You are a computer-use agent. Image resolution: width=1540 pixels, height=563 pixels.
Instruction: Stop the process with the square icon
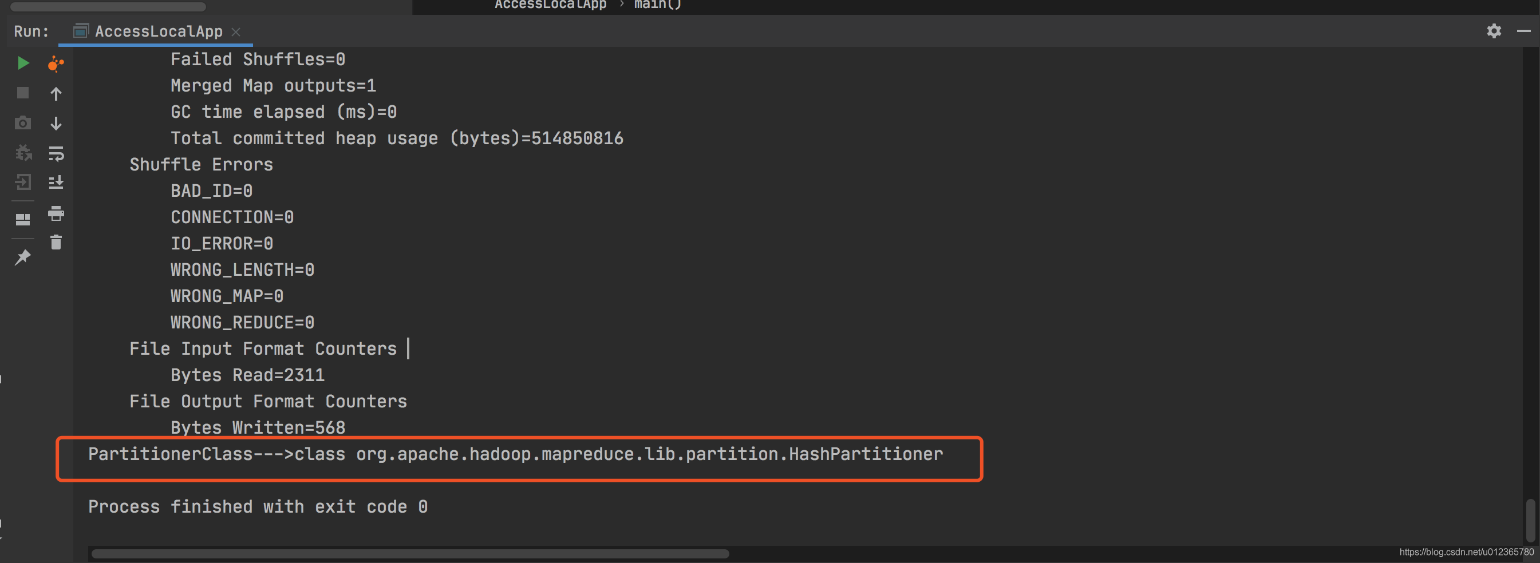point(23,93)
